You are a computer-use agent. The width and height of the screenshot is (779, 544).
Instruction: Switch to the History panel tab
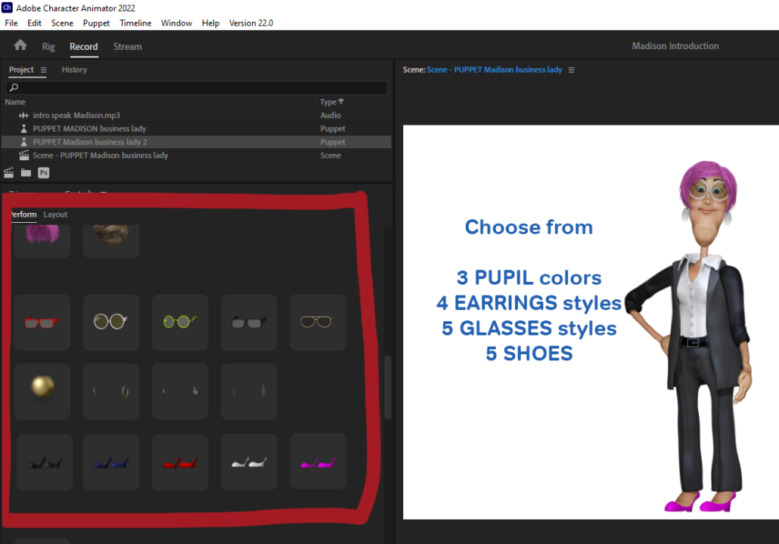pos(74,70)
